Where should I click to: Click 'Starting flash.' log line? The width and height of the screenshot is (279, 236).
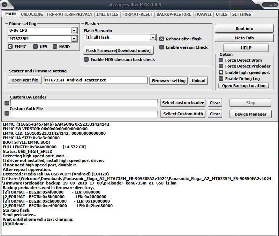point(16,210)
